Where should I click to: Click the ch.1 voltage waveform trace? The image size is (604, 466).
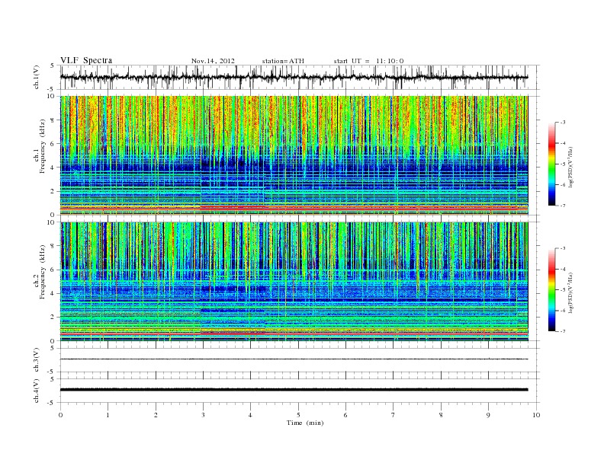294,77
